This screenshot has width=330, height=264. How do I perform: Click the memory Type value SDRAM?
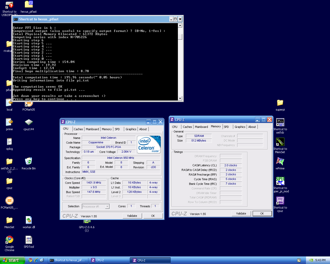199,136
